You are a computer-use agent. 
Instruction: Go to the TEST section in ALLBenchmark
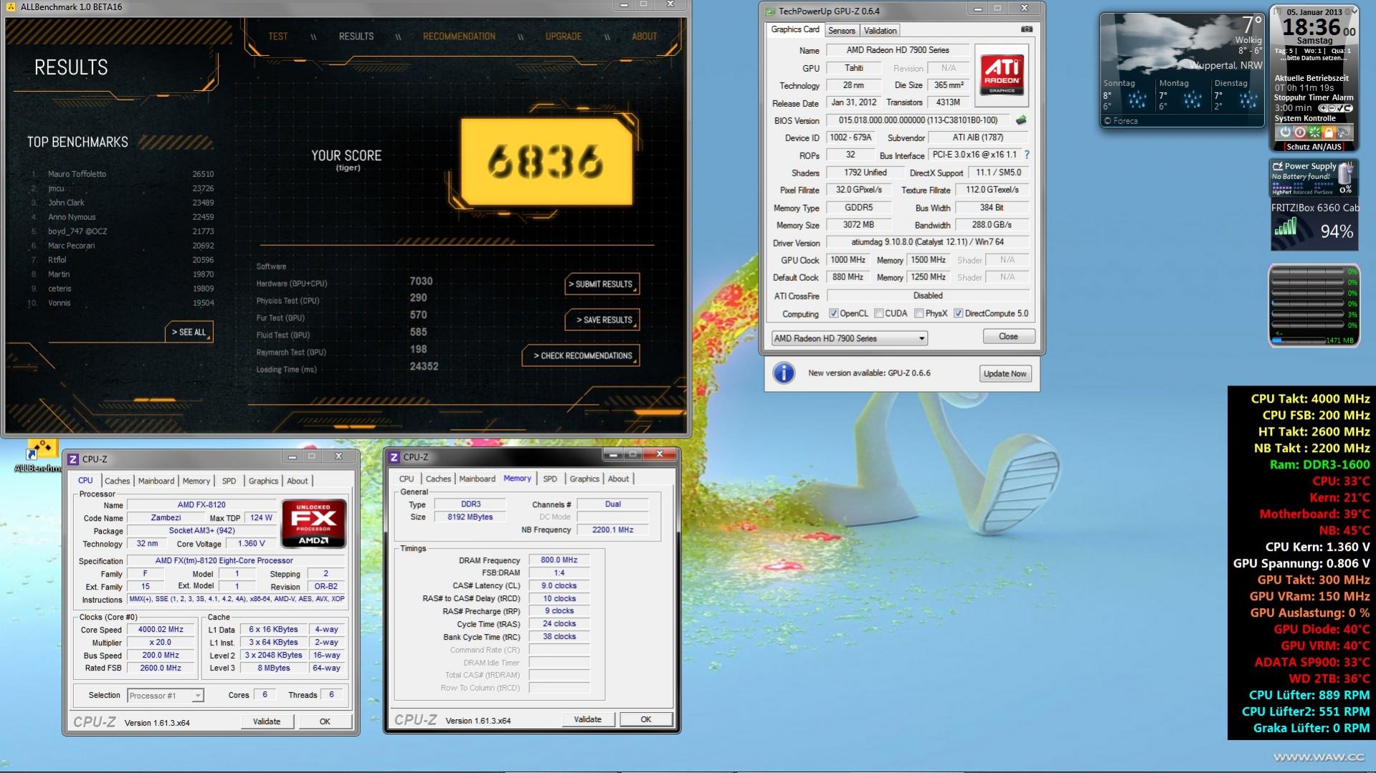coord(277,37)
